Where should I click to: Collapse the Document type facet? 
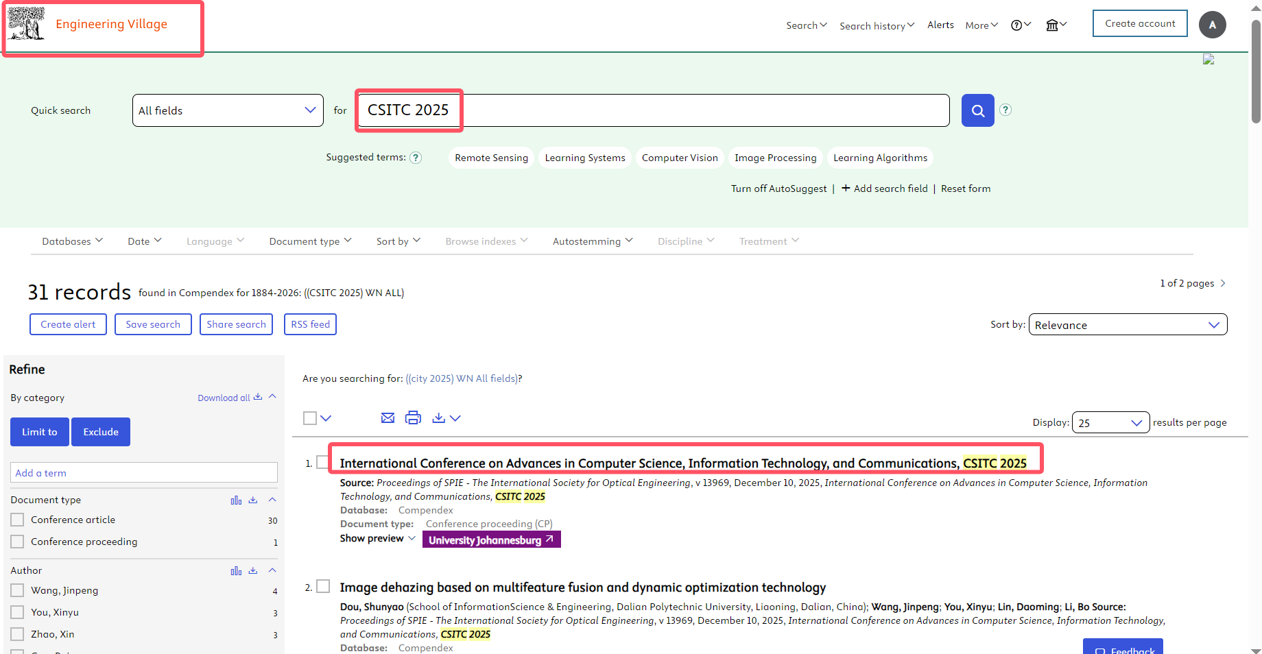[272, 500]
